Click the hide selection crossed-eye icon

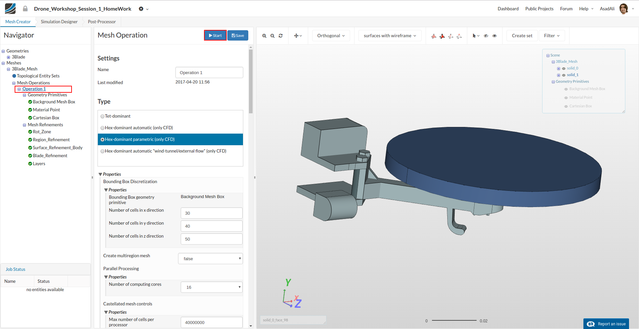(x=486, y=36)
